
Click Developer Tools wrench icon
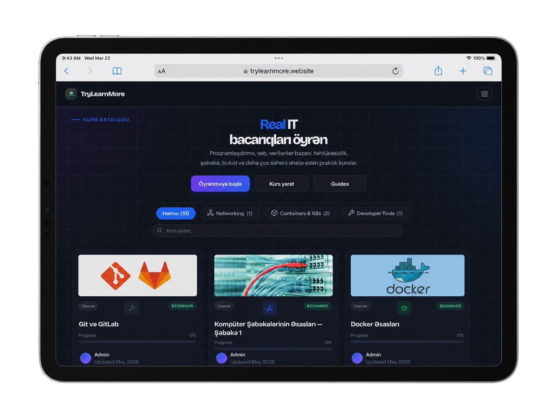pyautogui.click(x=351, y=213)
